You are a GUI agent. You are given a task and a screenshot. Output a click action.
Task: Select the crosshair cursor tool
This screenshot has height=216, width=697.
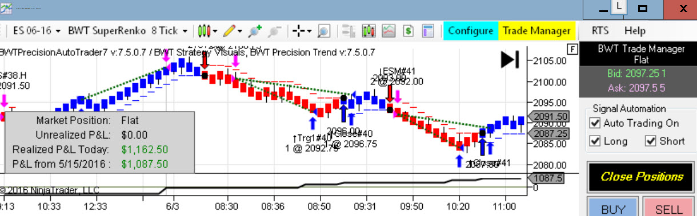298,30
